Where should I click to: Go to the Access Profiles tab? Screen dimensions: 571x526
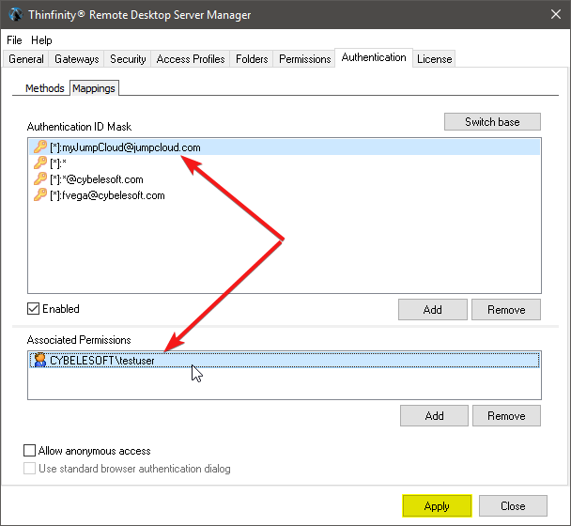(x=191, y=59)
